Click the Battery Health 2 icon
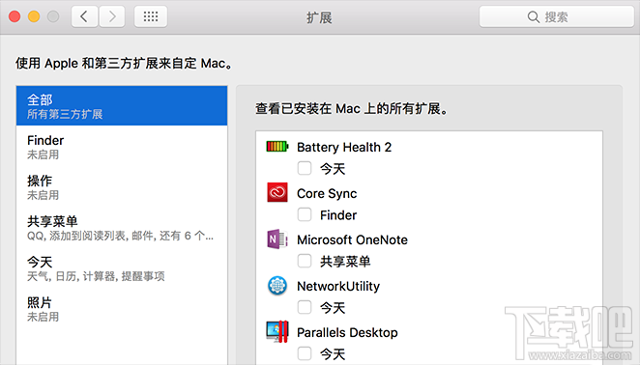The height and width of the screenshot is (365, 640). point(277,146)
